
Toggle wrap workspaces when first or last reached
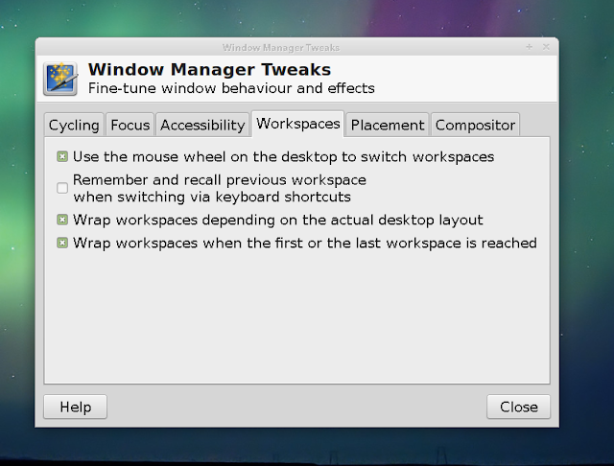(x=62, y=243)
